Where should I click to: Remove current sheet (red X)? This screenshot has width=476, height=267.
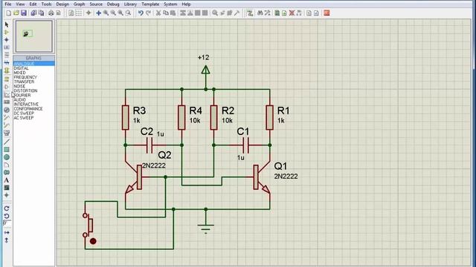292,13
